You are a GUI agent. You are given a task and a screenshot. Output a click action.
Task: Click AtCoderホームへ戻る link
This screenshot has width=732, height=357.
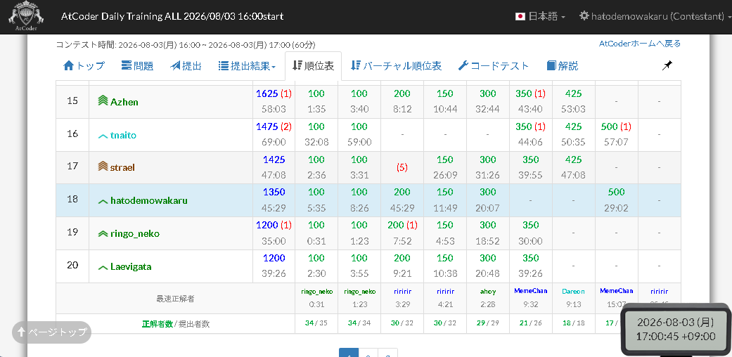pyautogui.click(x=640, y=44)
